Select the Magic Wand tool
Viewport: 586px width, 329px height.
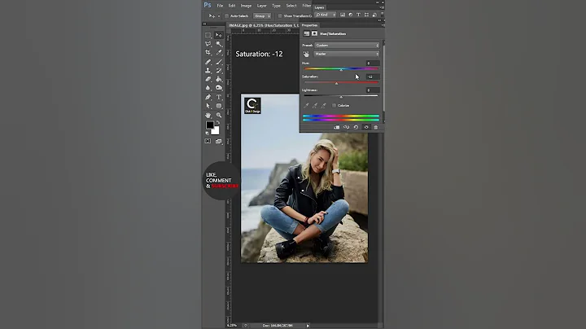pyautogui.click(x=219, y=44)
